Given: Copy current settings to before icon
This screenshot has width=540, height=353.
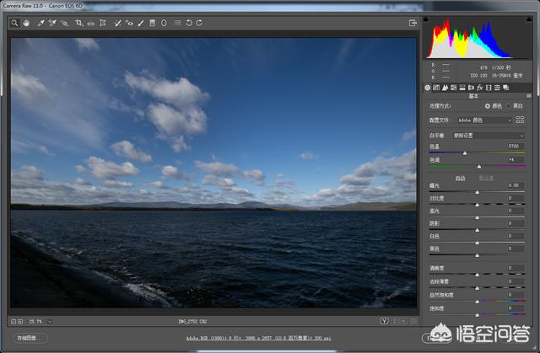Looking at the screenshot, I should coord(403,321).
